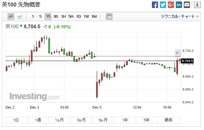Image resolution: width=204 pixels, height=130 pixels.
Task: Select 5年 time range
Action: point(147,120)
